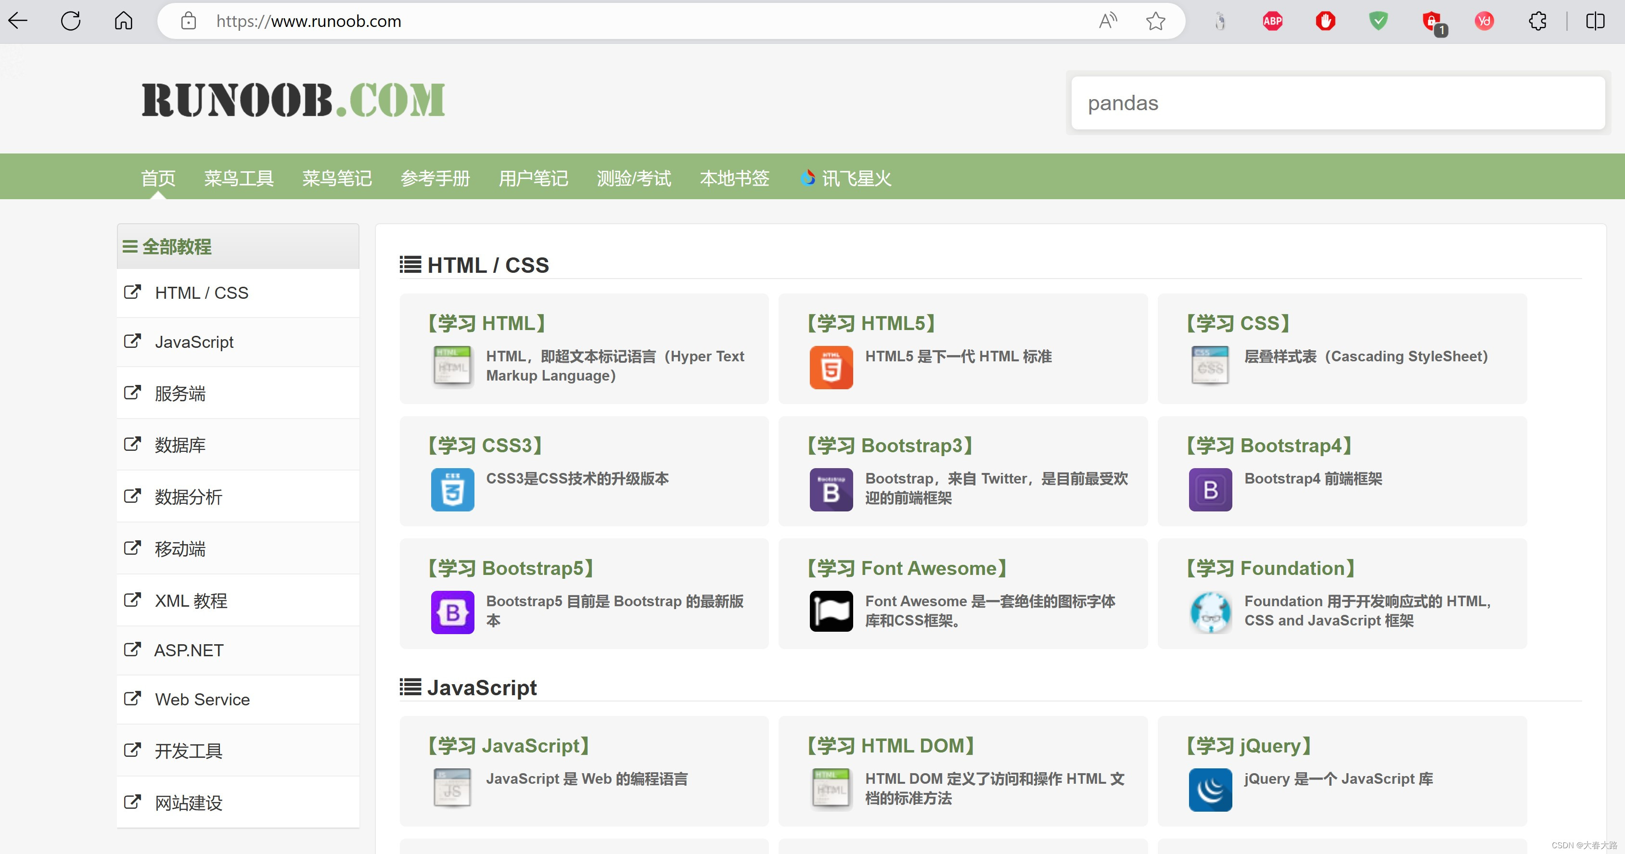The width and height of the screenshot is (1625, 854).
Task: Click the jQuery blue logo icon
Action: 1210,789
